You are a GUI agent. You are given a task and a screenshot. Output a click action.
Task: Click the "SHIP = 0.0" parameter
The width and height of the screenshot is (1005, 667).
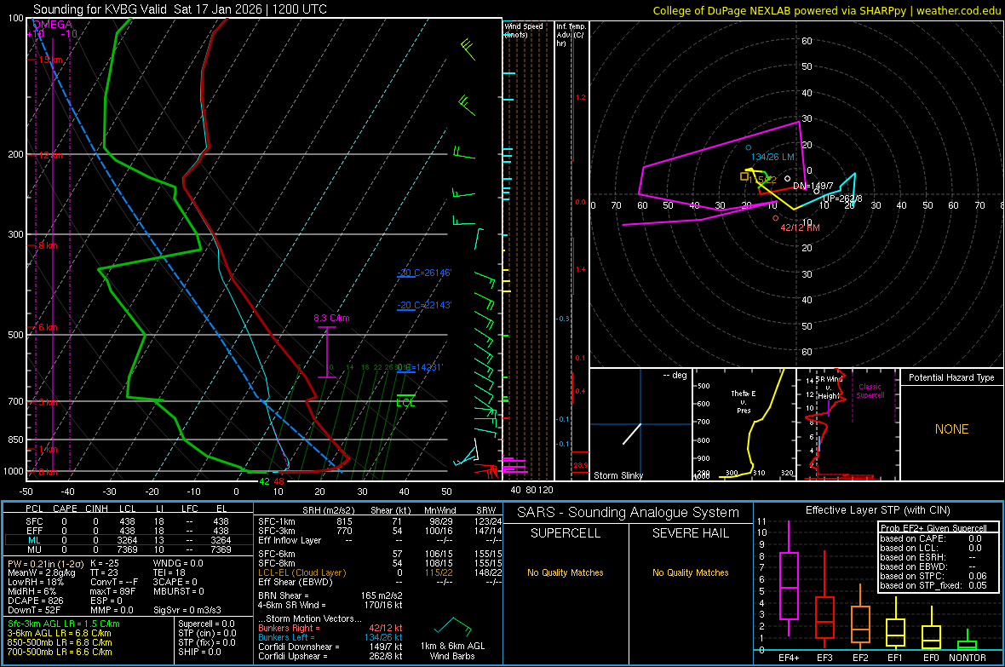click(x=199, y=652)
